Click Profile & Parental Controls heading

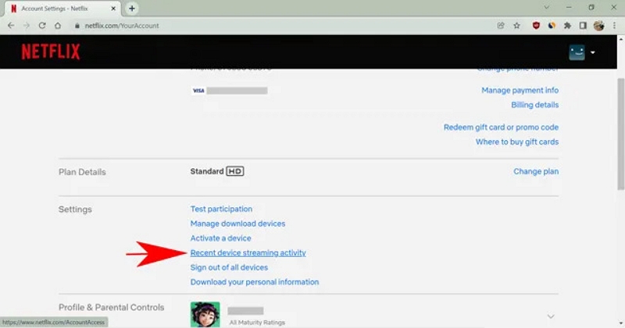111,307
